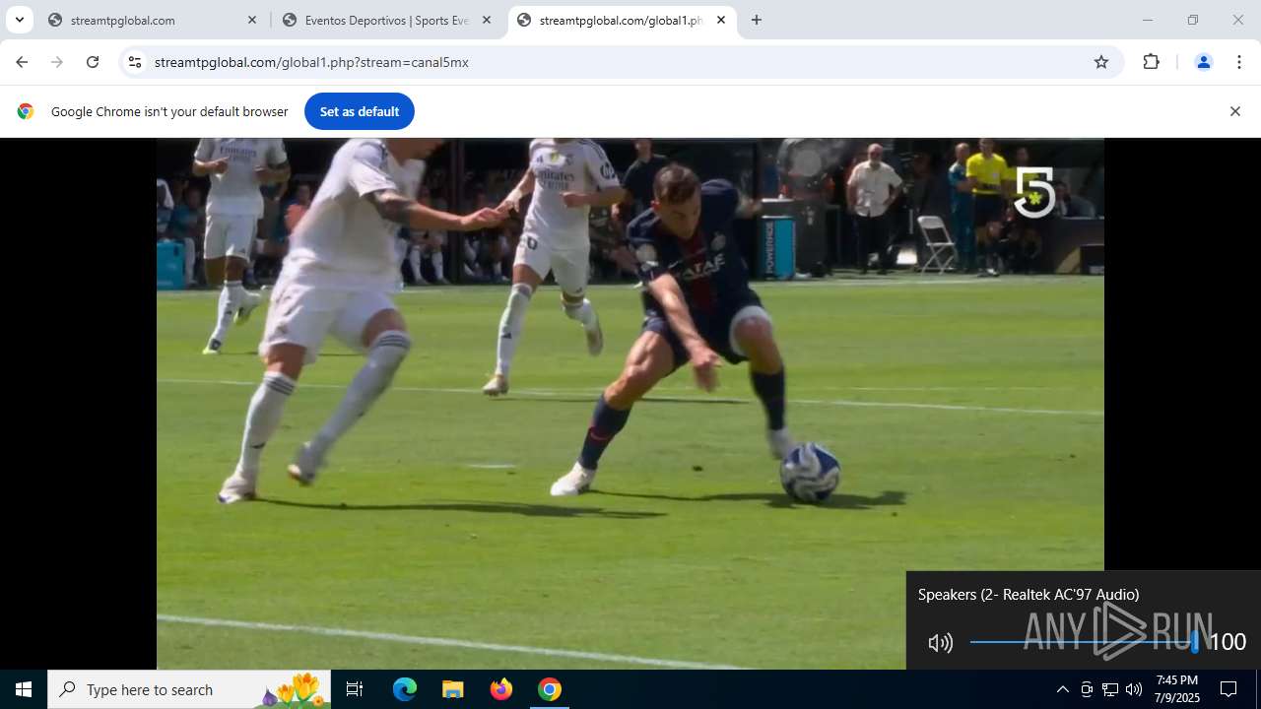Screen dimensions: 1261x709
Task: Launch Firefox from the taskbar
Action: point(501,689)
